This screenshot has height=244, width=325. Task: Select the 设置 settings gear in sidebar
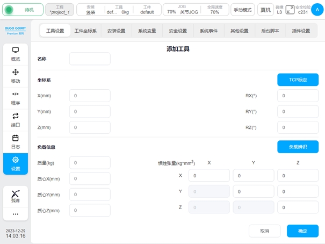click(x=16, y=163)
